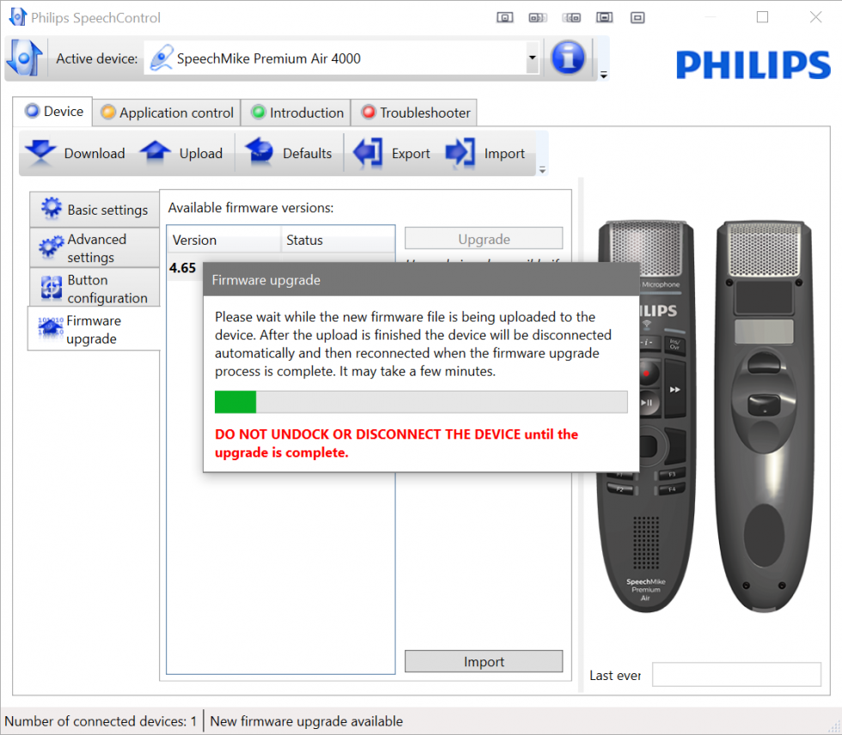Click the Defaults toolbar icon
Screen dimensions: 842x735
point(259,154)
